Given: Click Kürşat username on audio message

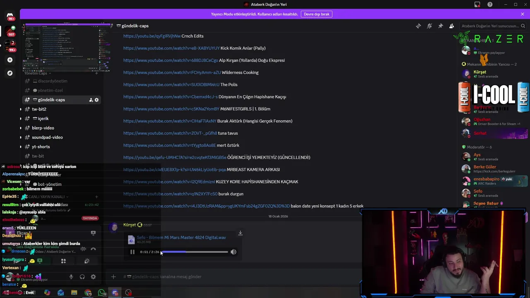Looking at the screenshot, I should point(130,225).
